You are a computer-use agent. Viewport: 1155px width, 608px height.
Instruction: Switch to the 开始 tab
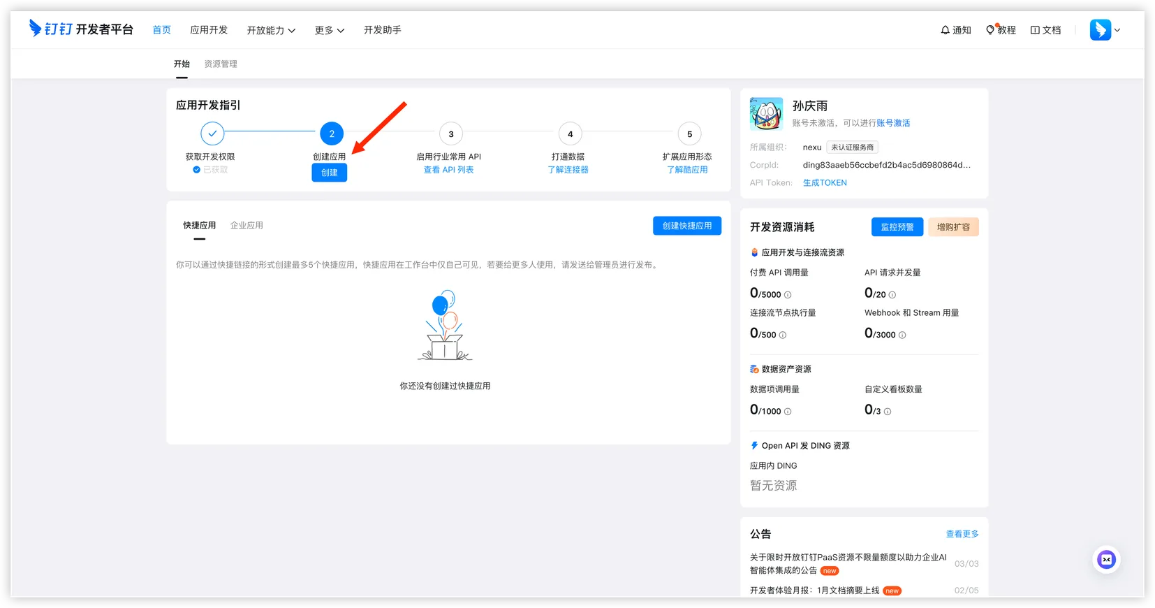[182, 64]
